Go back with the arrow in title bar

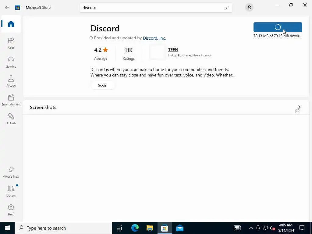7,8
